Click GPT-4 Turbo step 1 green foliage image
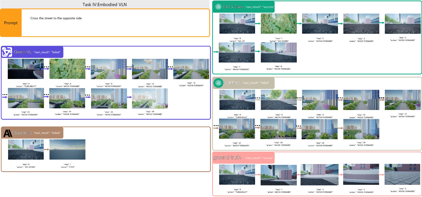Screen dimensions: 422x197 coord(279,24)
